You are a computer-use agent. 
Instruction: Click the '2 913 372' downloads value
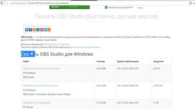tap(158, 85)
